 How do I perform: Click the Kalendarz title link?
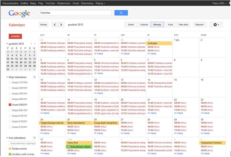pyautogui.click(x=17, y=25)
